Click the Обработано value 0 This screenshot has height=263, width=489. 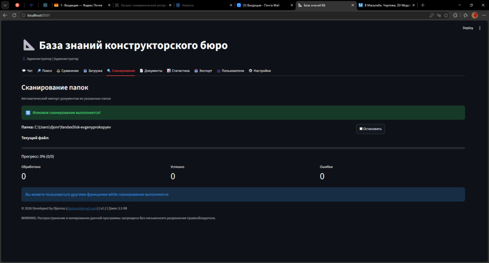[24, 176]
